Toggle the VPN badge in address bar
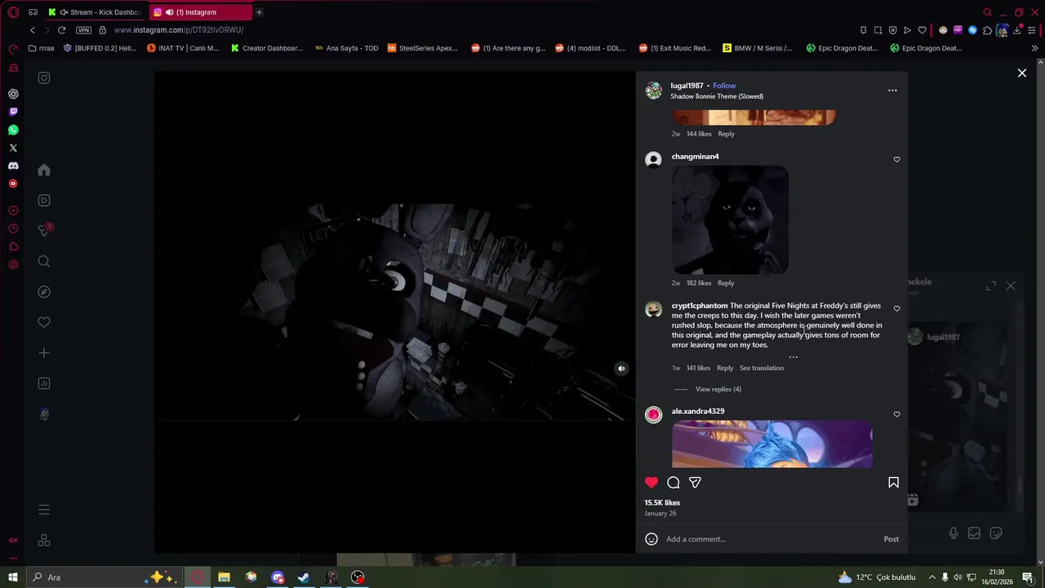The image size is (1045, 588). click(83, 30)
